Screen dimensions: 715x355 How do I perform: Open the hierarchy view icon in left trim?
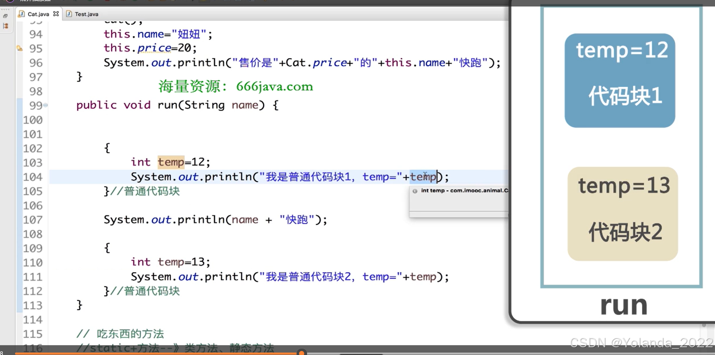(5, 26)
